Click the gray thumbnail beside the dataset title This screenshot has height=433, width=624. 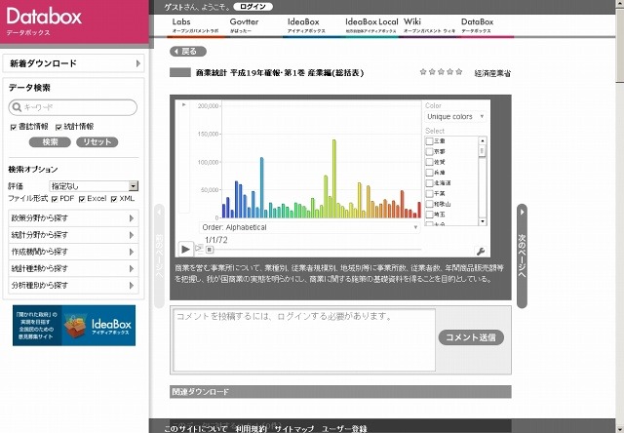pos(180,72)
